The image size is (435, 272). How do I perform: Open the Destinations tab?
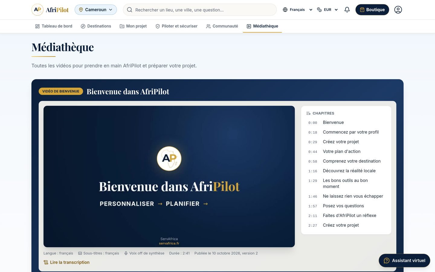click(x=96, y=26)
